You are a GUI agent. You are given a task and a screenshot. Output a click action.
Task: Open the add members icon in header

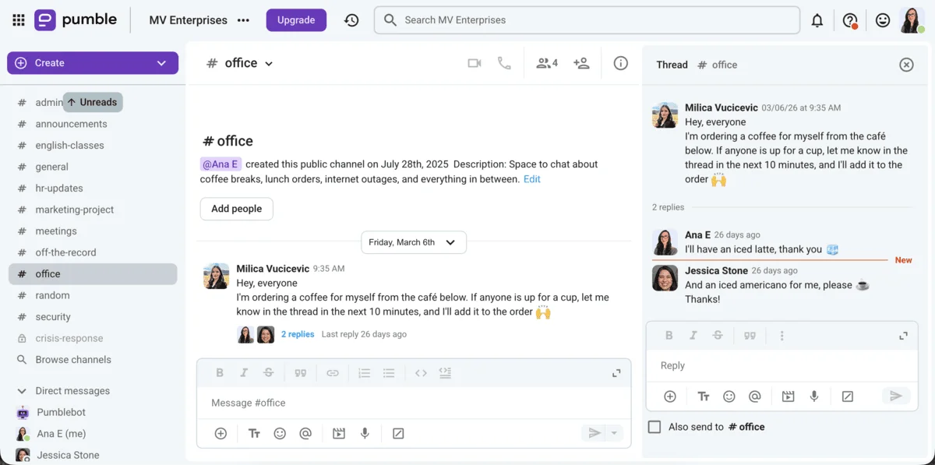581,63
